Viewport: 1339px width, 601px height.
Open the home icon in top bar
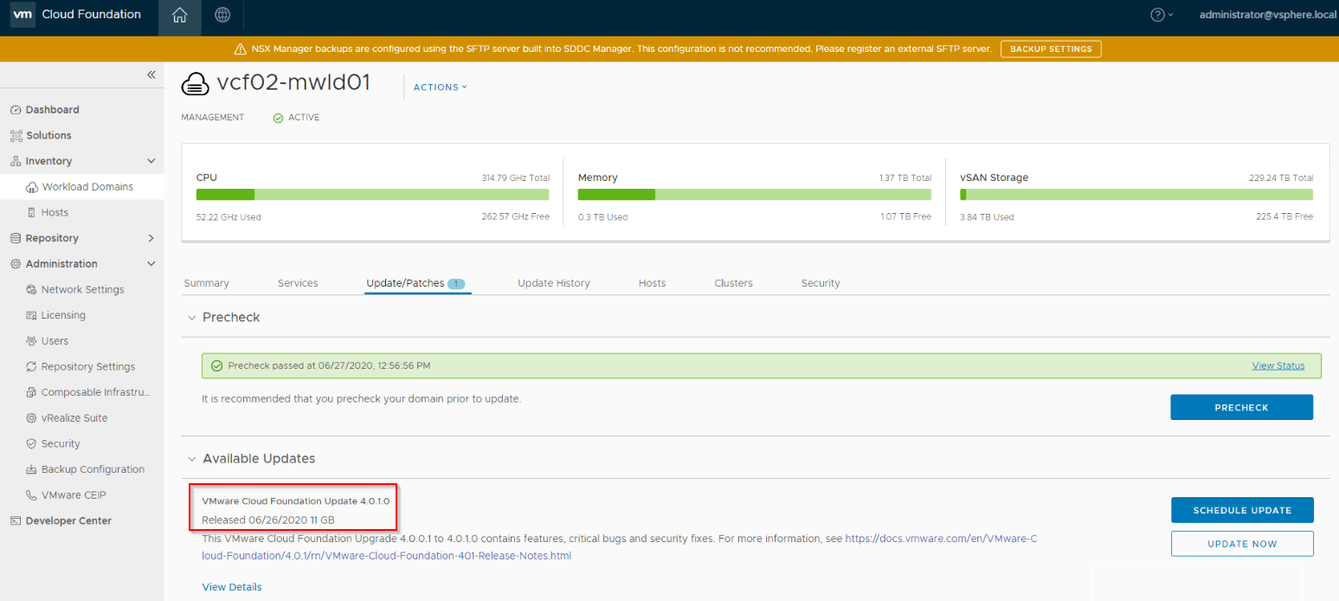click(179, 15)
